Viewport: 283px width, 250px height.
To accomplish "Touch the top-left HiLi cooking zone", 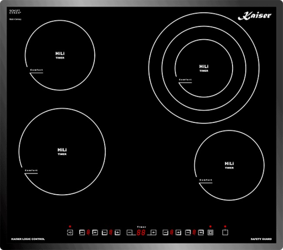I will (60, 54).
